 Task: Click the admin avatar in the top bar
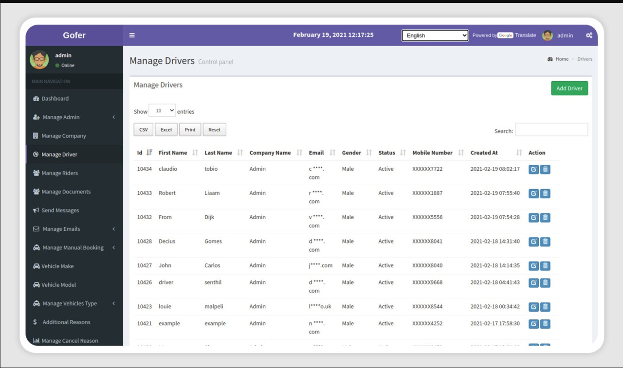[x=548, y=35]
